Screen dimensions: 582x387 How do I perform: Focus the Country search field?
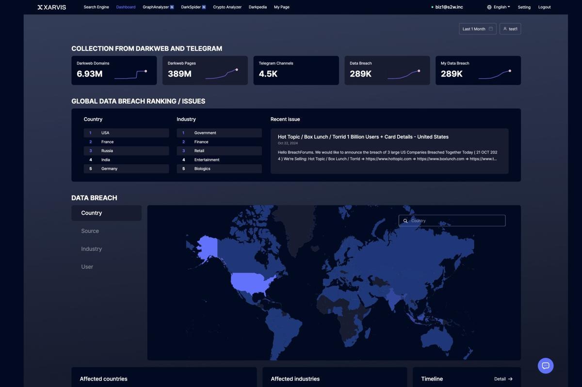tap(456, 221)
